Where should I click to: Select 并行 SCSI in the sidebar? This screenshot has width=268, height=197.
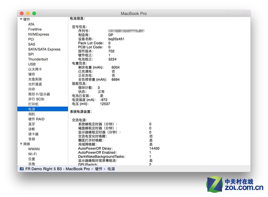(x=36, y=99)
